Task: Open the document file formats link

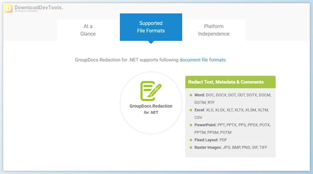Action: [203, 60]
